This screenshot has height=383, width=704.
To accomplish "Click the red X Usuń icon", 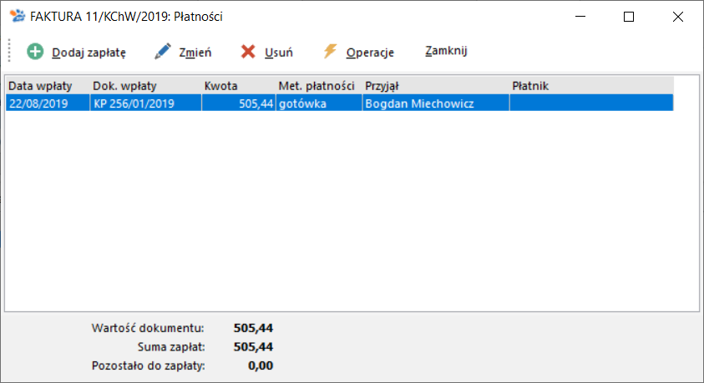I will (x=248, y=52).
